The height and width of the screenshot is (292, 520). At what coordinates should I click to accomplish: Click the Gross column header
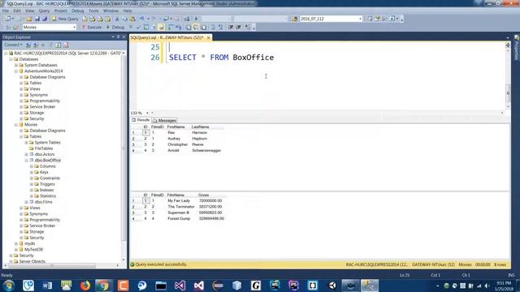(204, 195)
